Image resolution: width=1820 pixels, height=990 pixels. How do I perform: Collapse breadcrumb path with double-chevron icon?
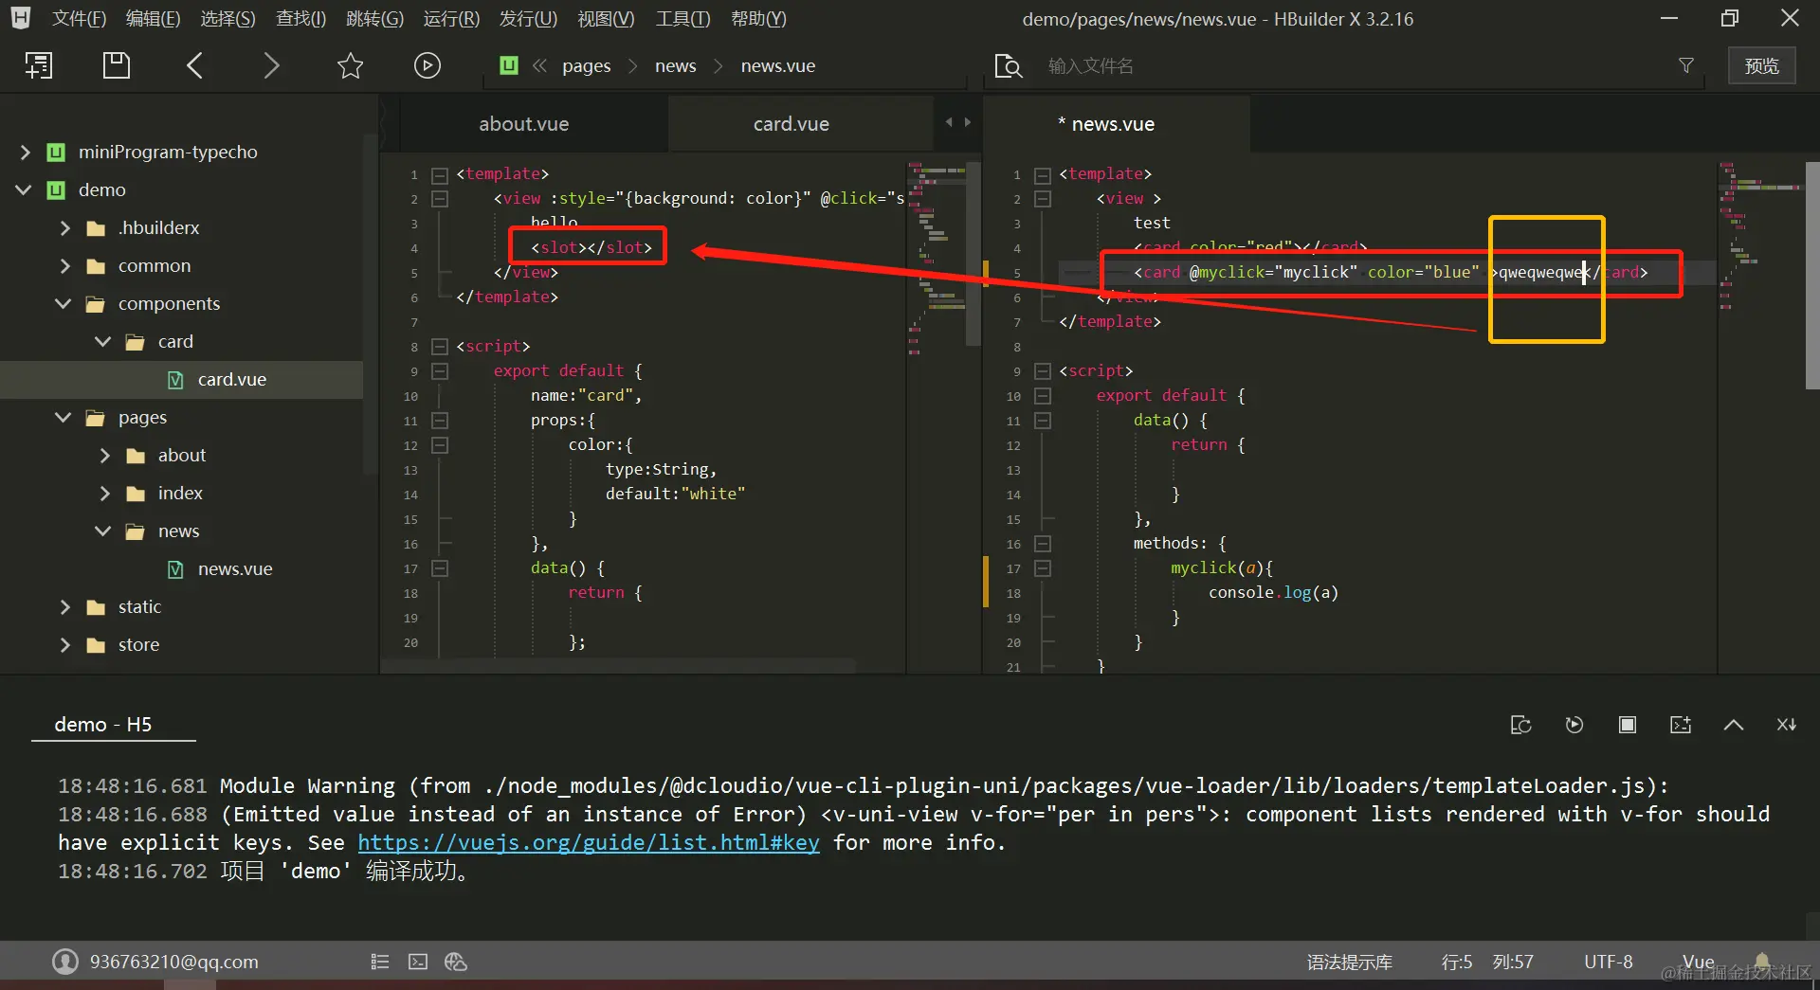pos(540,65)
